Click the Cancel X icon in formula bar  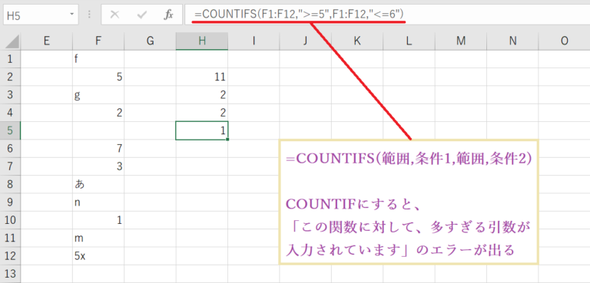(114, 15)
